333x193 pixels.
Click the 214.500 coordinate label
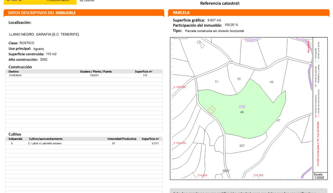point(258,175)
